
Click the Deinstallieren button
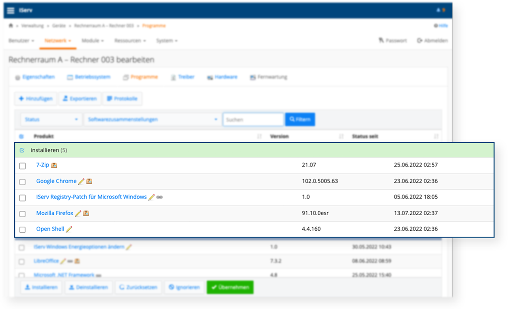[x=89, y=287]
